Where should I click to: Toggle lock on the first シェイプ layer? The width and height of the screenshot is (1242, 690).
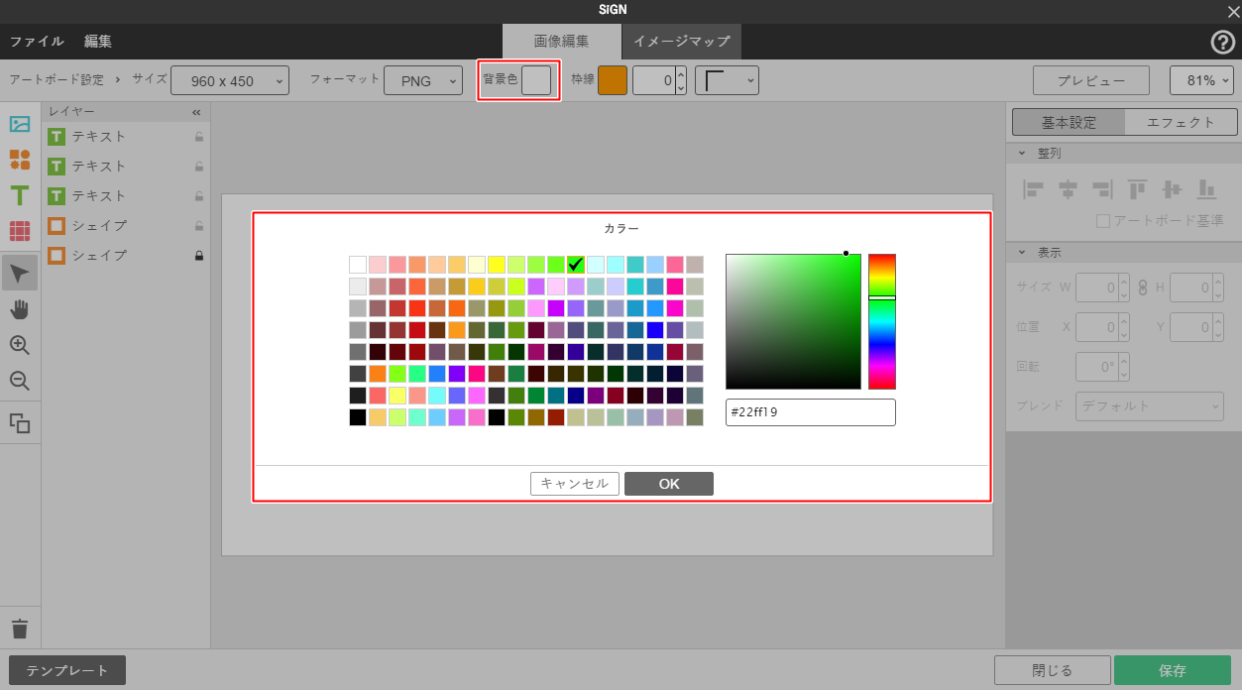[199, 226]
